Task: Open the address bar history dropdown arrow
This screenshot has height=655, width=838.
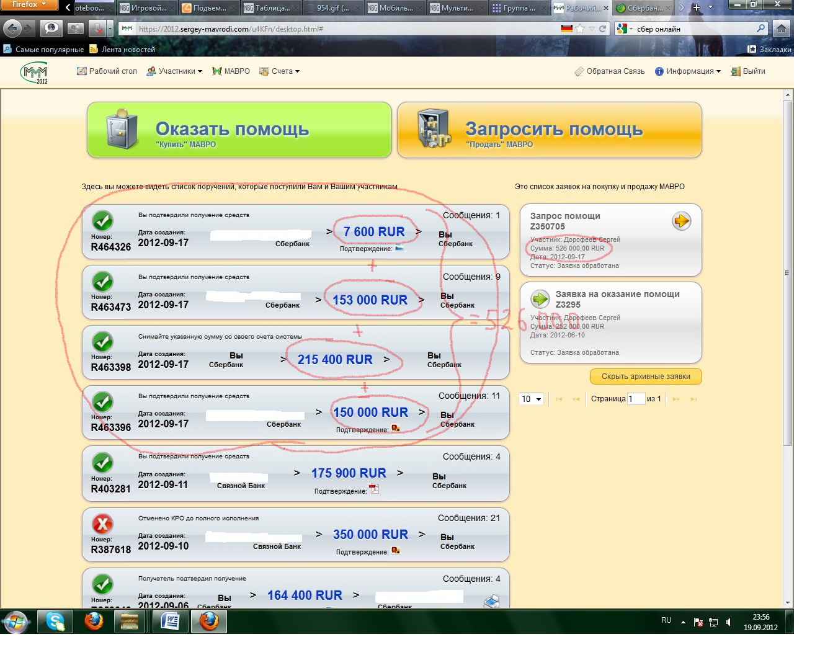Action: pos(592,29)
